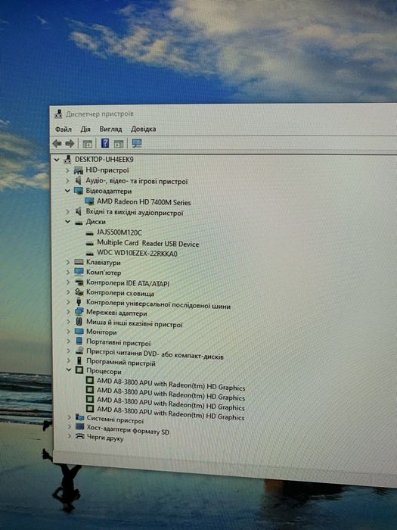Expand Аудіо-, відео- та ігрові пристрої

[68, 180]
